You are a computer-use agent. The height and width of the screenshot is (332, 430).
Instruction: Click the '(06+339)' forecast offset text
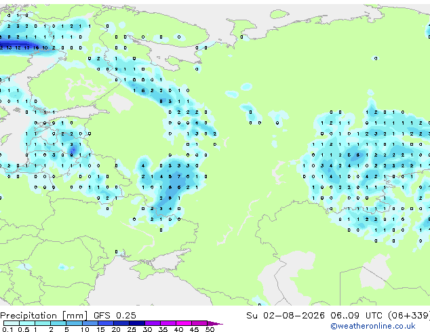point(409,316)
